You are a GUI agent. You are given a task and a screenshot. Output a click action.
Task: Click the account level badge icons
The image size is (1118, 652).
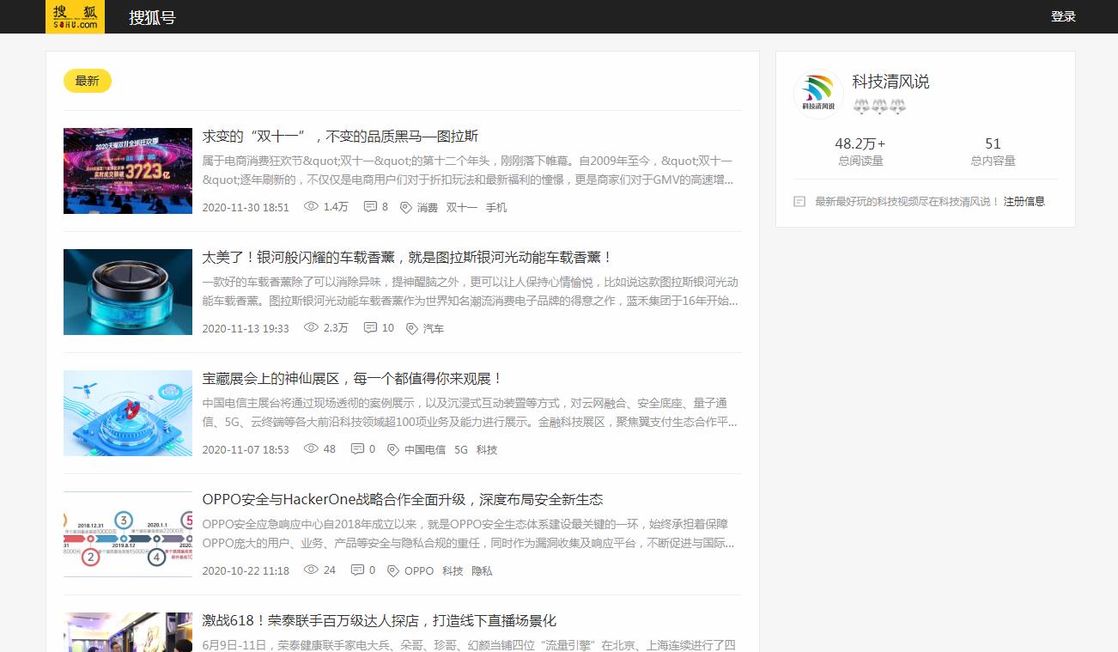879,107
